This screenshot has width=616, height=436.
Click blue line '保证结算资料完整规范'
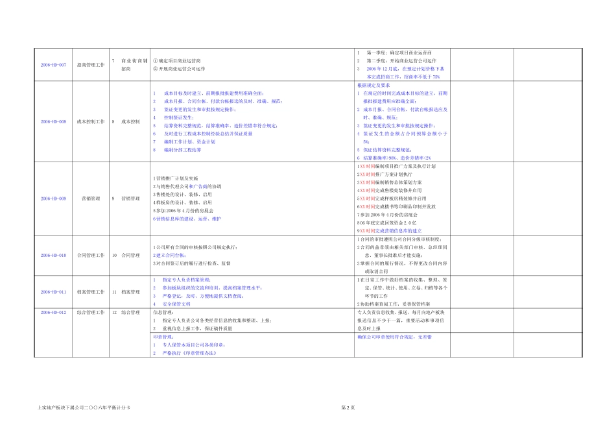(388, 150)
